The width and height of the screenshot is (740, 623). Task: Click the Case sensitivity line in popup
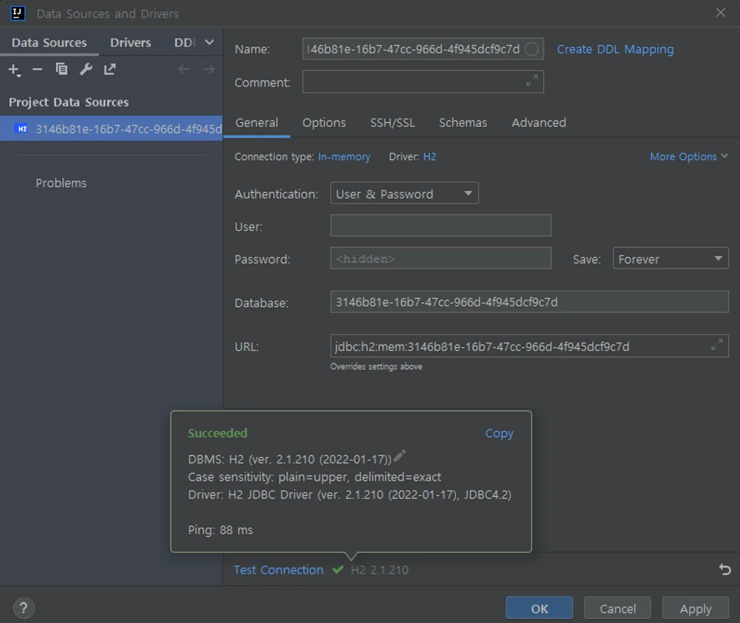click(x=314, y=477)
